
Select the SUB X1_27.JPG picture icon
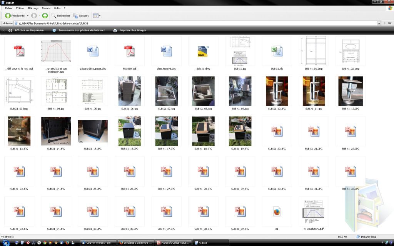pyautogui.click(x=166, y=171)
